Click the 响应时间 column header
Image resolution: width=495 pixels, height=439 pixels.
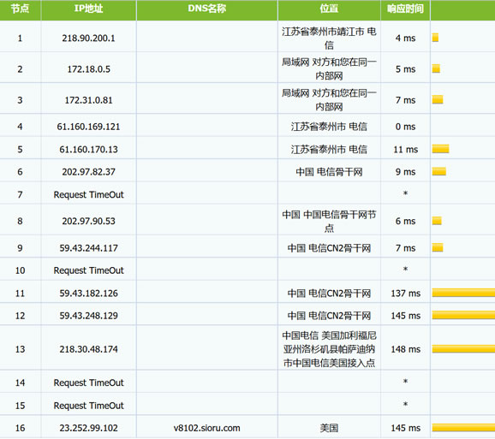405,9
